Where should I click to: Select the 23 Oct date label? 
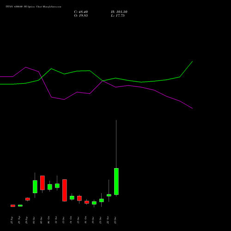[115, 220]
